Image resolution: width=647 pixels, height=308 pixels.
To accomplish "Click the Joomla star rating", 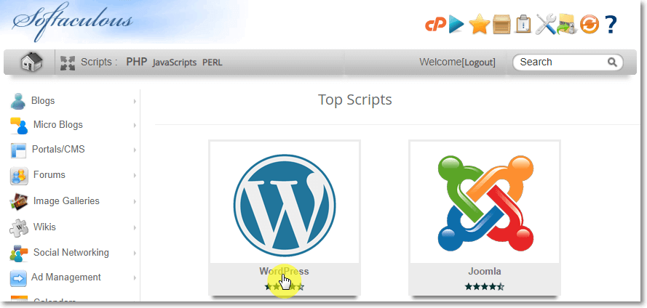I will coord(485,287).
